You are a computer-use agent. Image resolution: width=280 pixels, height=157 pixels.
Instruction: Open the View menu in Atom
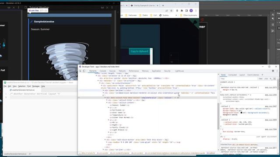pos(14,86)
